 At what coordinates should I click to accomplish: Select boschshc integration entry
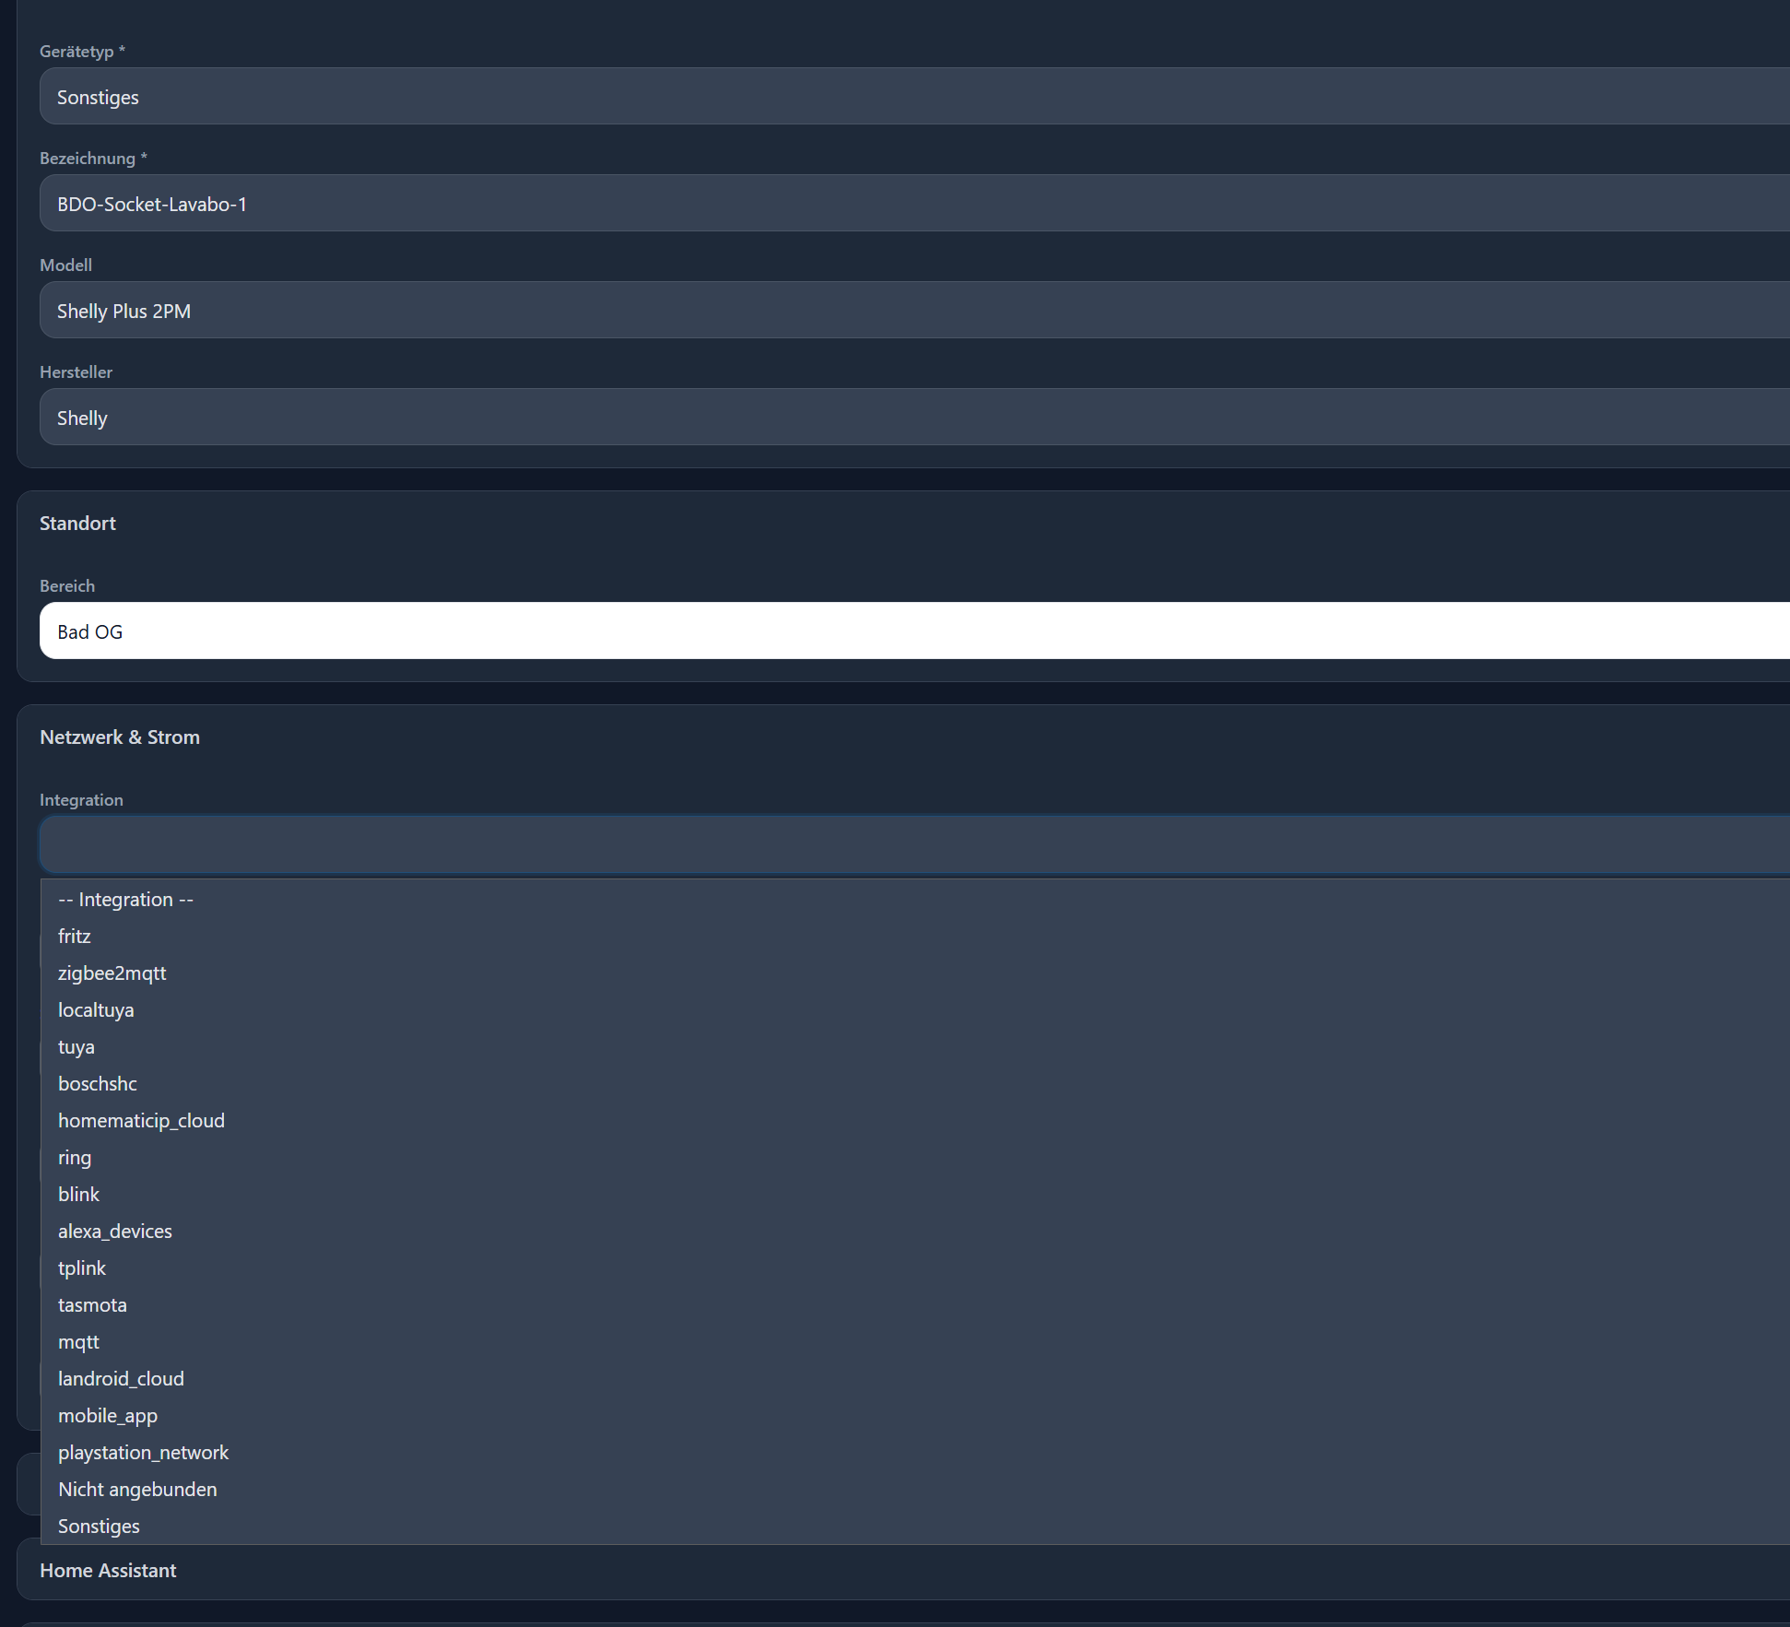pyautogui.click(x=98, y=1084)
